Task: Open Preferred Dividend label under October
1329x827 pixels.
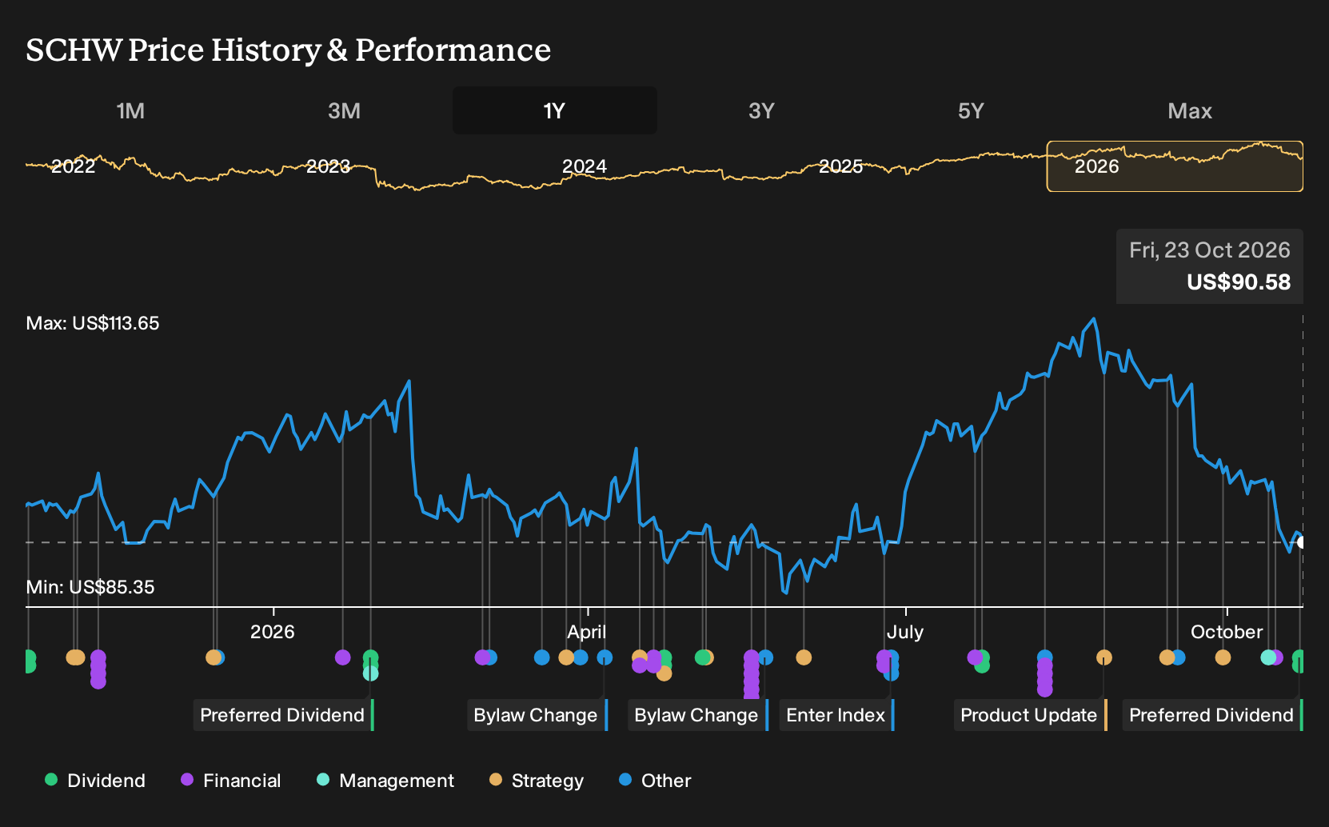Action: 1212,715
